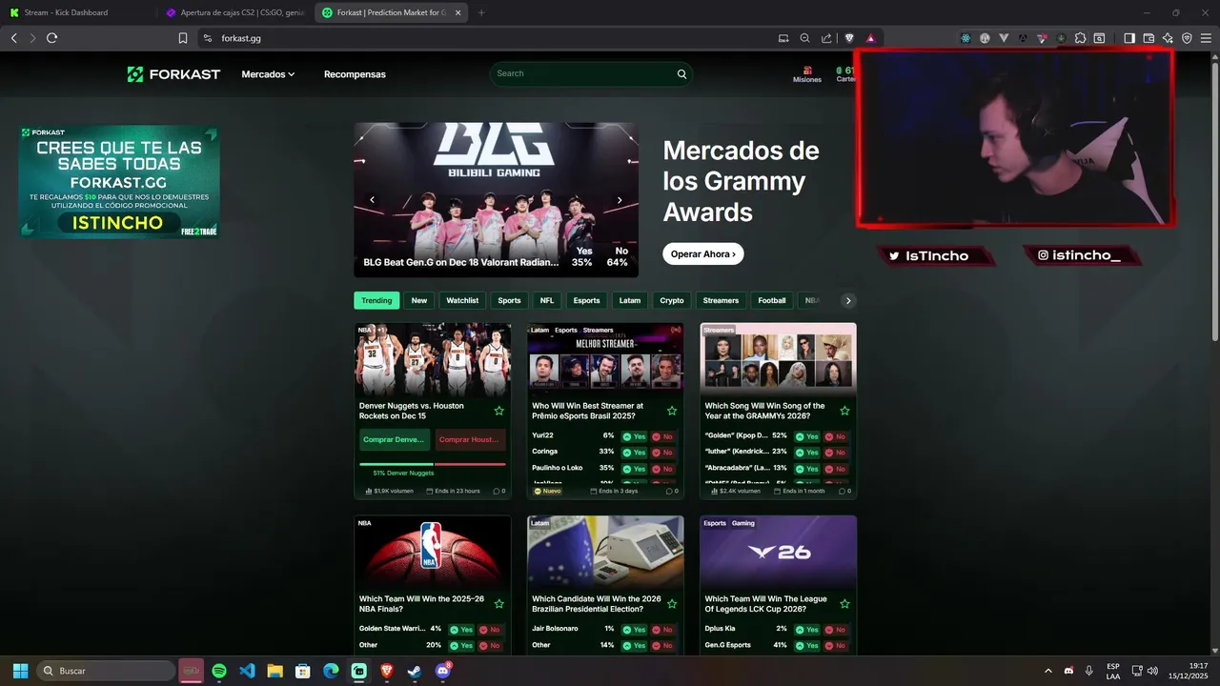This screenshot has width=1220, height=686.
Task: Open Steam from the taskbar
Action: (415, 671)
